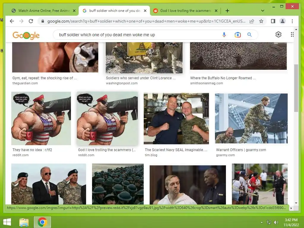Share this page from address bar
Image resolution: width=304 pixels, height=228 pixels.
tap(252, 21)
